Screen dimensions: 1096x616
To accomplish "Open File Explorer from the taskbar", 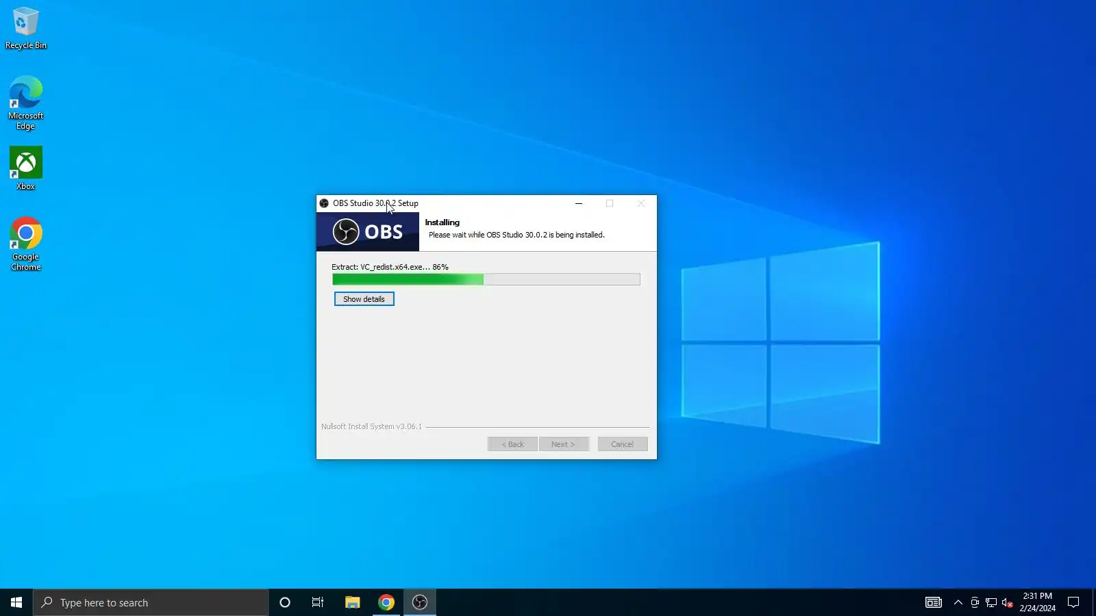I will pos(352,602).
